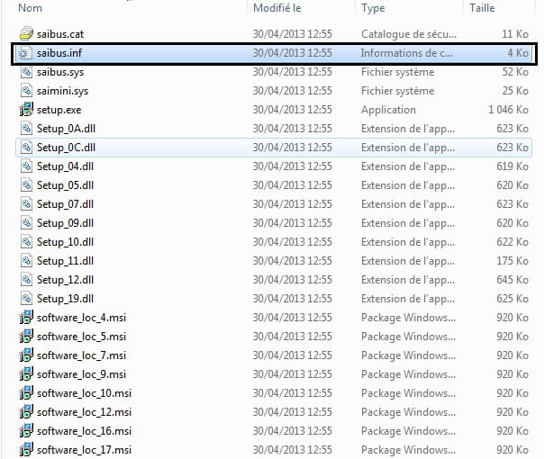Click the Setup_05.dll file icon
This screenshot has height=459, width=544.
(x=26, y=185)
